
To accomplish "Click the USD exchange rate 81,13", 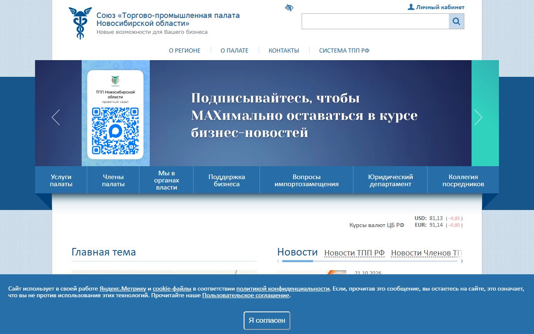I will pyautogui.click(x=436, y=218).
